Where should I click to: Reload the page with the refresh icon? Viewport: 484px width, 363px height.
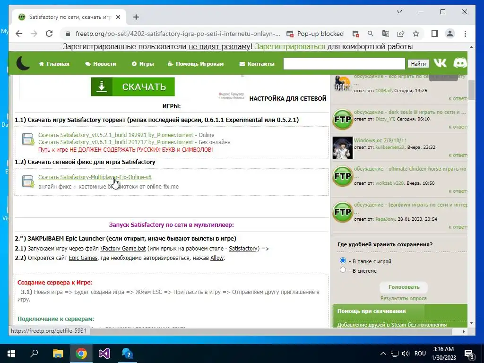pos(49,34)
